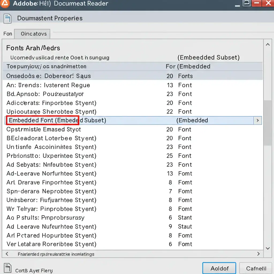Select the Spn-derara Neprobtee Styent) row
Image resolution: width=274 pixels, height=274 pixels.
[x=133, y=191]
